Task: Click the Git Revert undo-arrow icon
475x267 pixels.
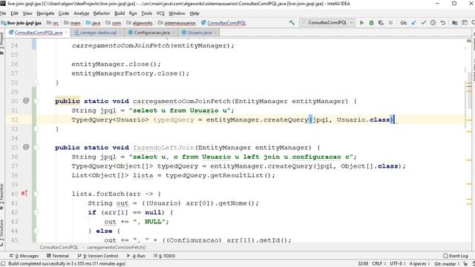Action: tap(442, 23)
